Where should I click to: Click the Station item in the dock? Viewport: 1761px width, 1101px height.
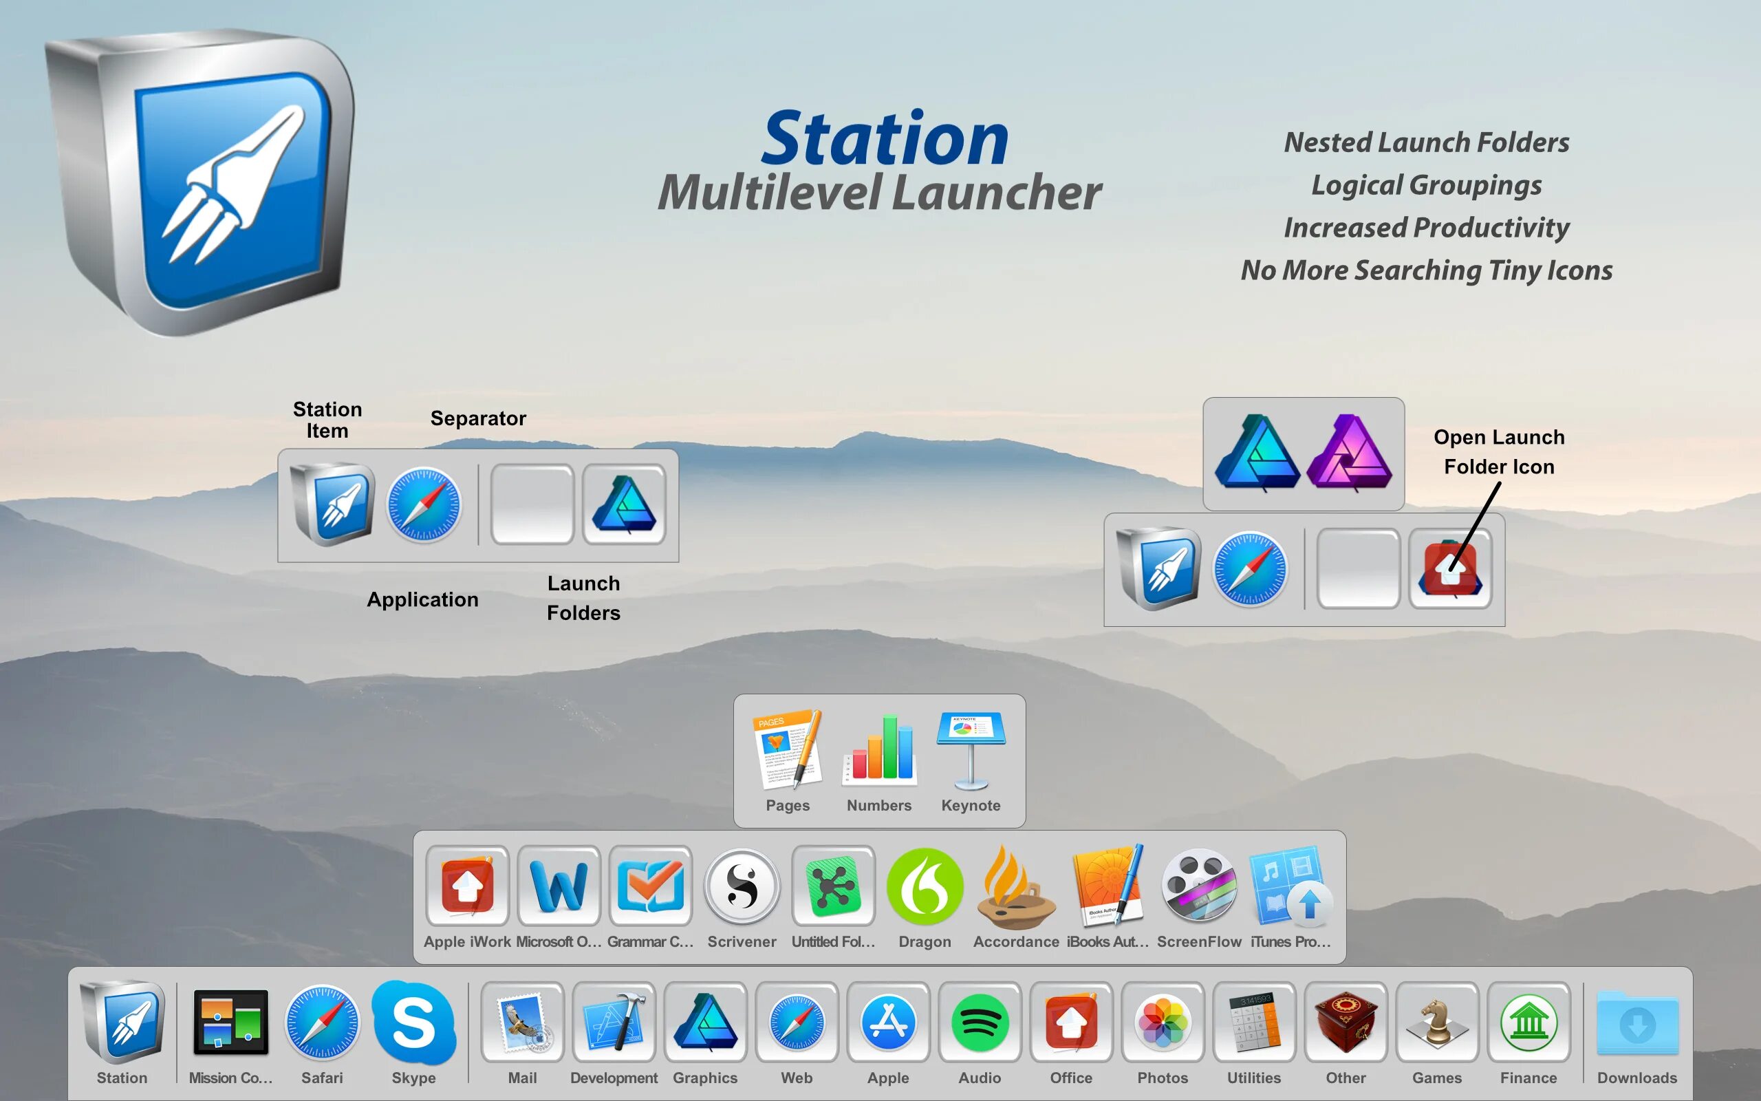[x=122, y=1023]
